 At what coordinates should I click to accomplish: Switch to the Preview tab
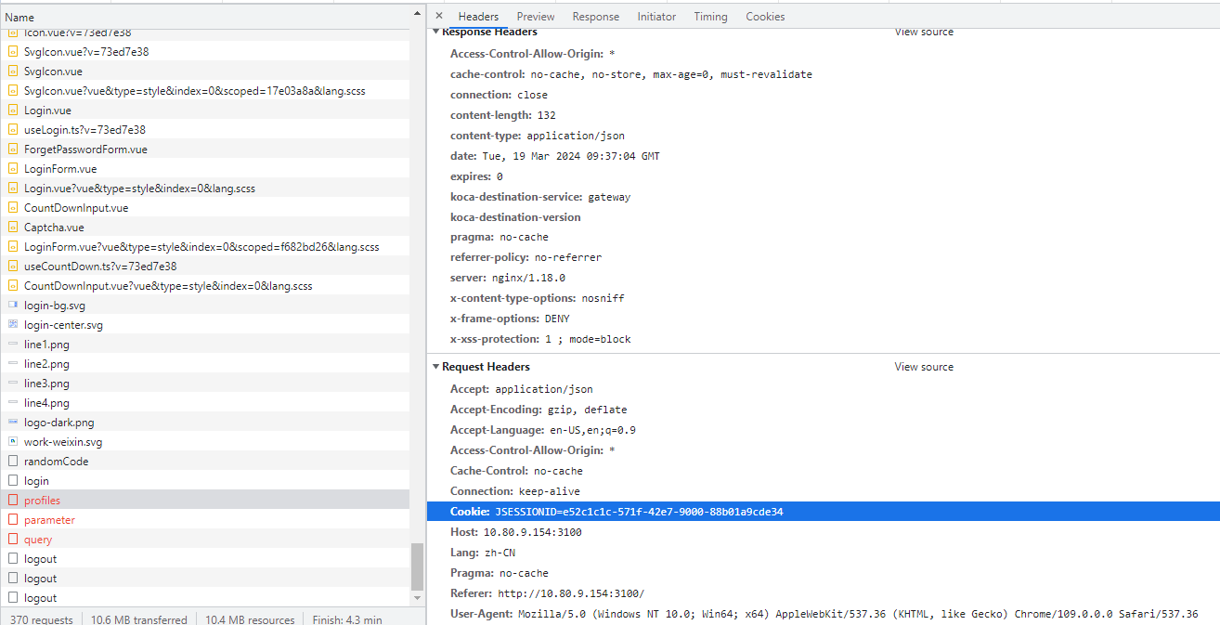tap(536, 17)
